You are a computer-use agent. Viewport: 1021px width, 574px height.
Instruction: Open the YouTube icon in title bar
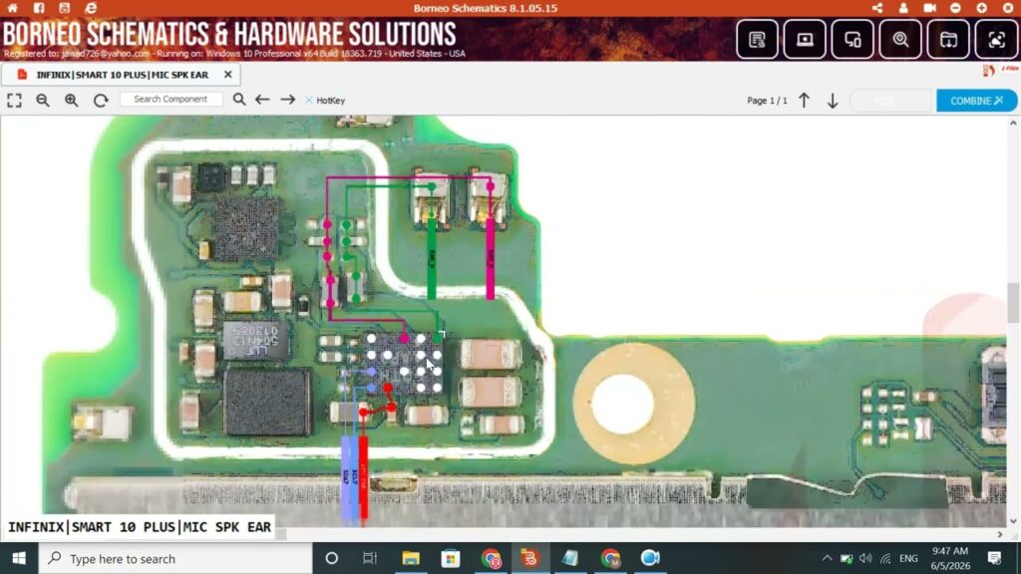65,8
